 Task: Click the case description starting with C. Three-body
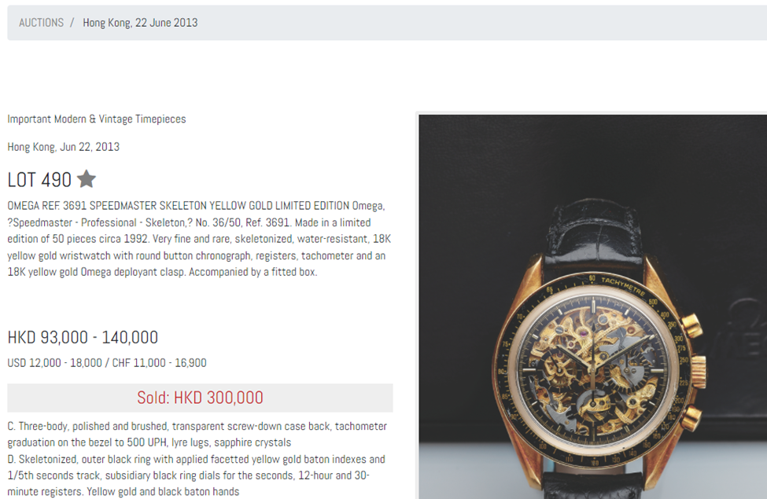point(197,434)
